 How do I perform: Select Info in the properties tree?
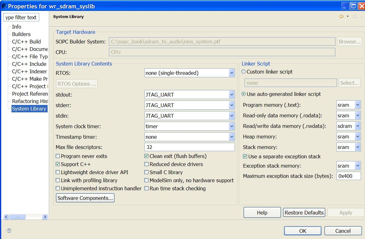click(x=16, y=27)
